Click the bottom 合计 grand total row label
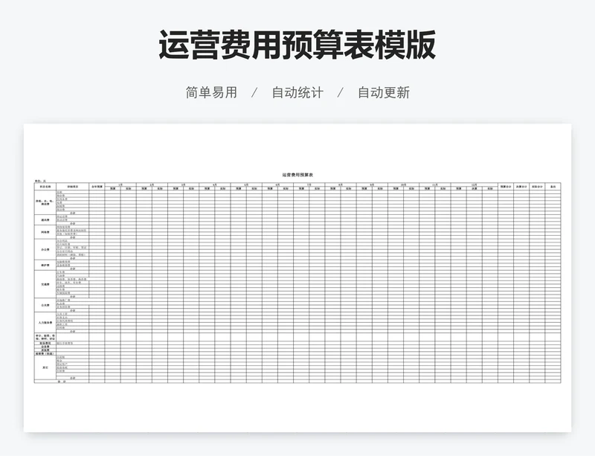The height and width of the screenshot is (456, 595). pyautogui.click(x=62, y=382)
